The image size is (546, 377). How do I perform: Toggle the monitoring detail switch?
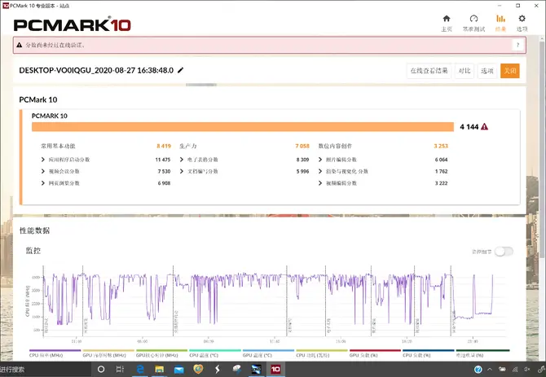pyautogui.click(x=504, y=252)
